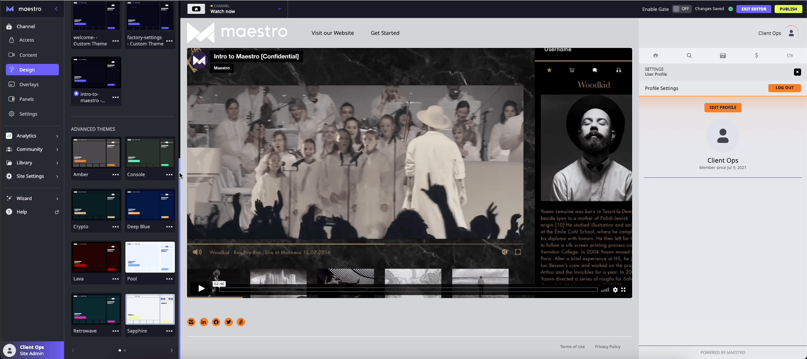
Task: Select the Pool theme
Action: pyautogui.click(x=150, y=257)
